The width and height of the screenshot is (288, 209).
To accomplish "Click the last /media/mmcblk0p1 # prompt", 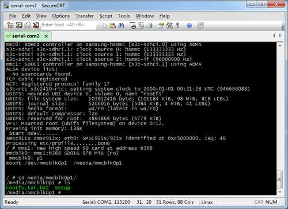I will (33, 192).
